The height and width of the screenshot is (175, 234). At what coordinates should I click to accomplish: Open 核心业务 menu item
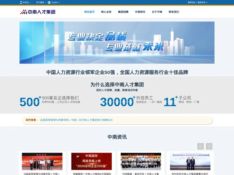(106, 12)
